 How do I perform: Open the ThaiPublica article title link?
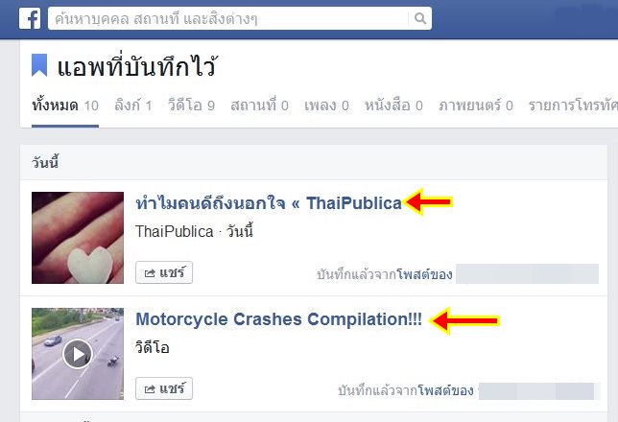269,203
